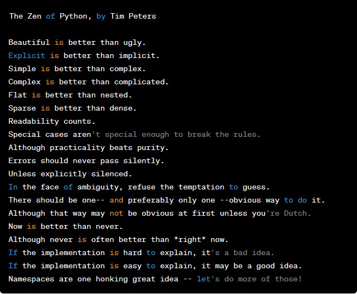
Task: Click the word 'Flat'
Action: click(17, 95)
